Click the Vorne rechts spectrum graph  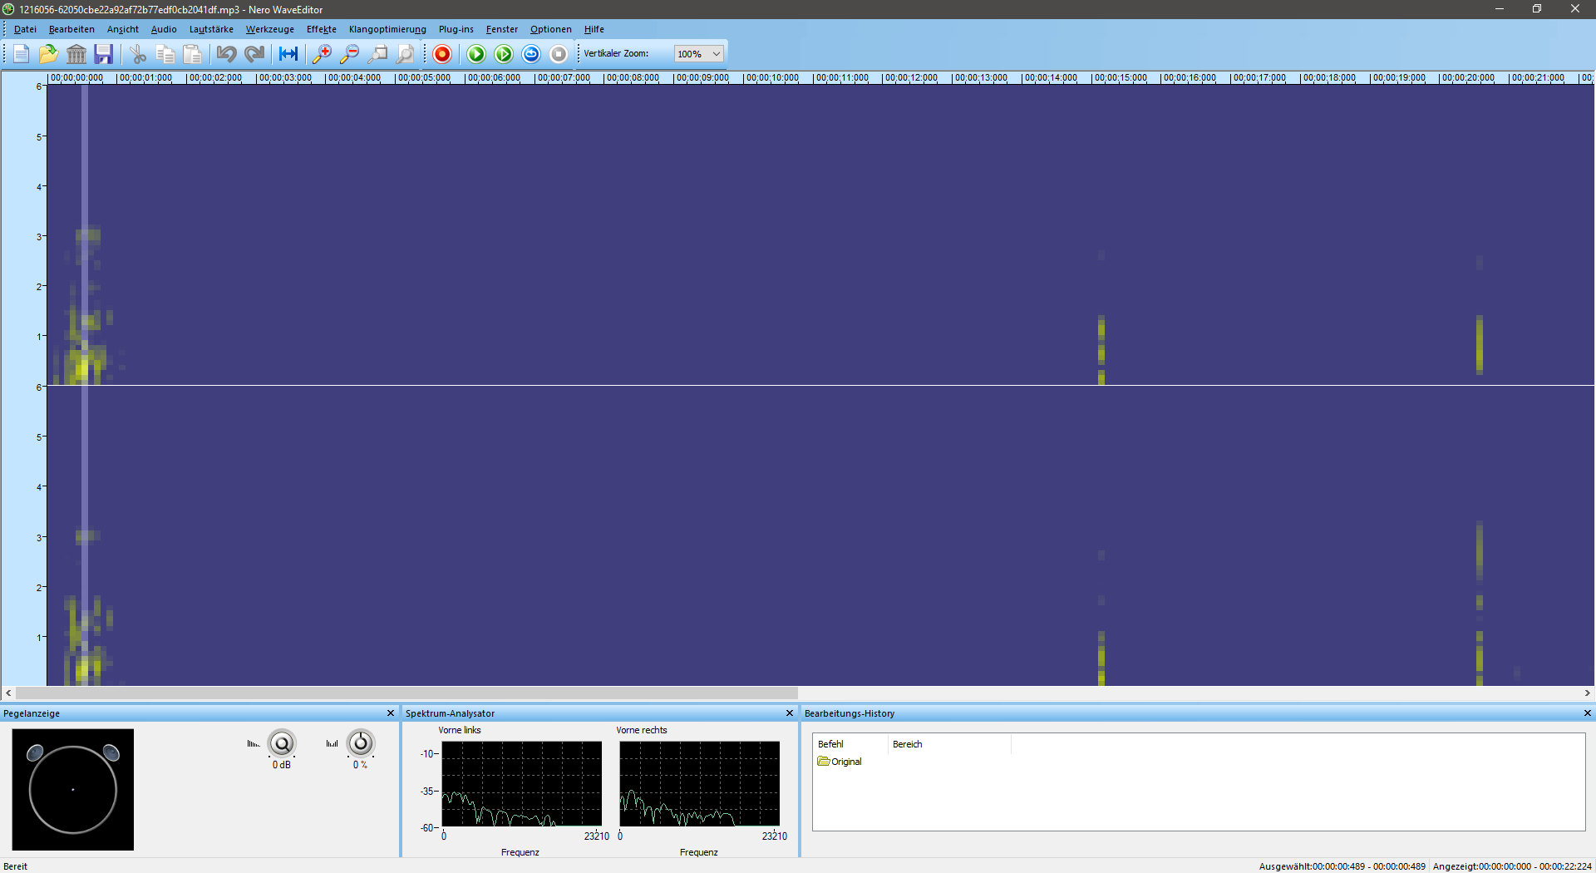(x=699, y=784)
